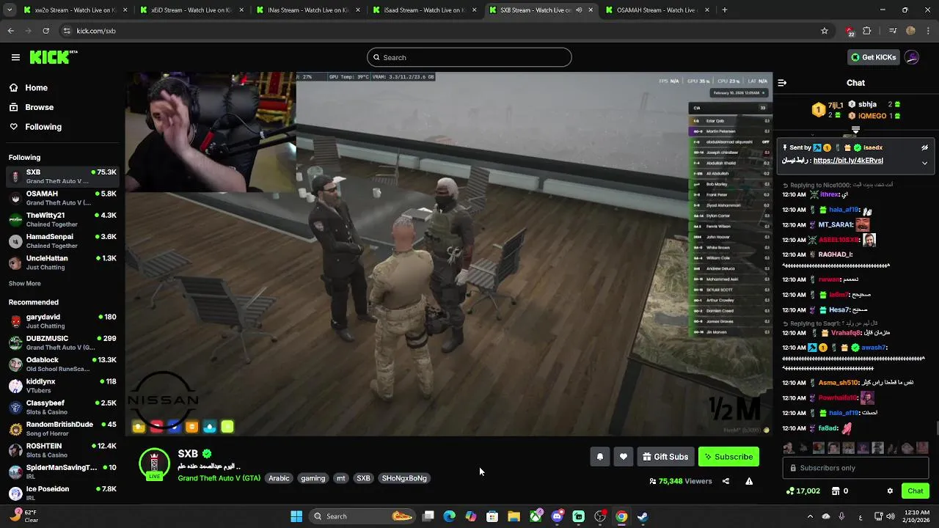Open garydavid recommended channel

pyautogui.click(x=62, y=321)
